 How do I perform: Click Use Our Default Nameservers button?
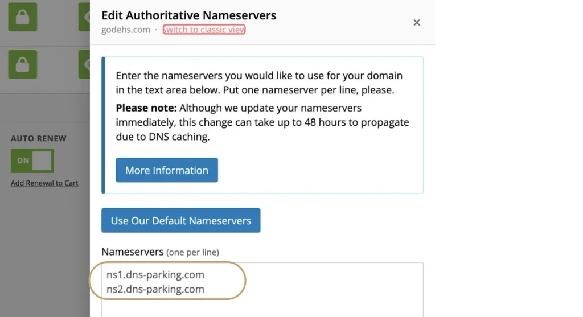[180, 220]
